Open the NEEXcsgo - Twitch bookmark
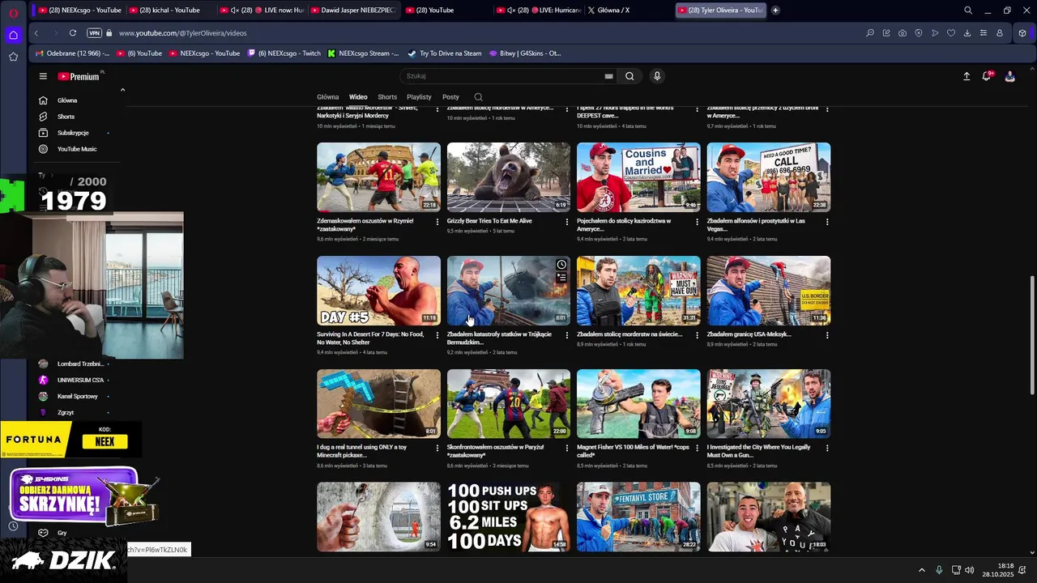 285,53
